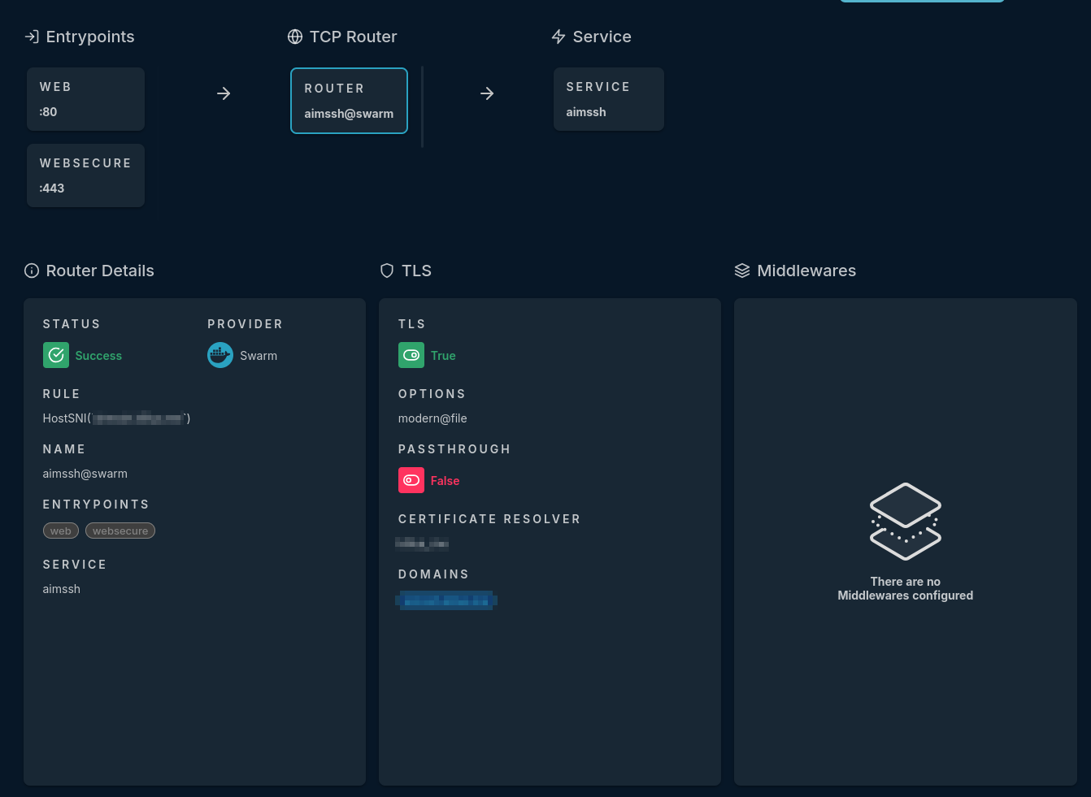Viewport: 1091px width, 797px height.
Task: Click the TLS shield icon
Action: [387, 271]
